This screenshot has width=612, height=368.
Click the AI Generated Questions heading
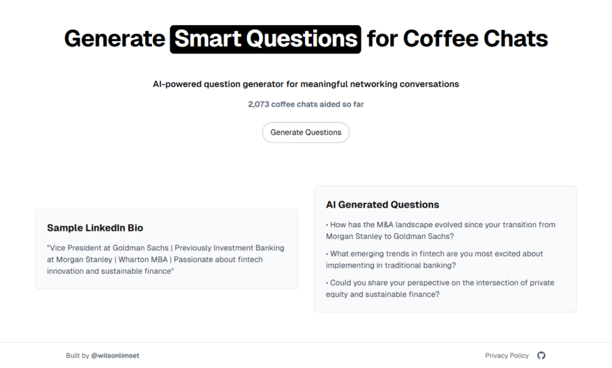tap(382, 205)
